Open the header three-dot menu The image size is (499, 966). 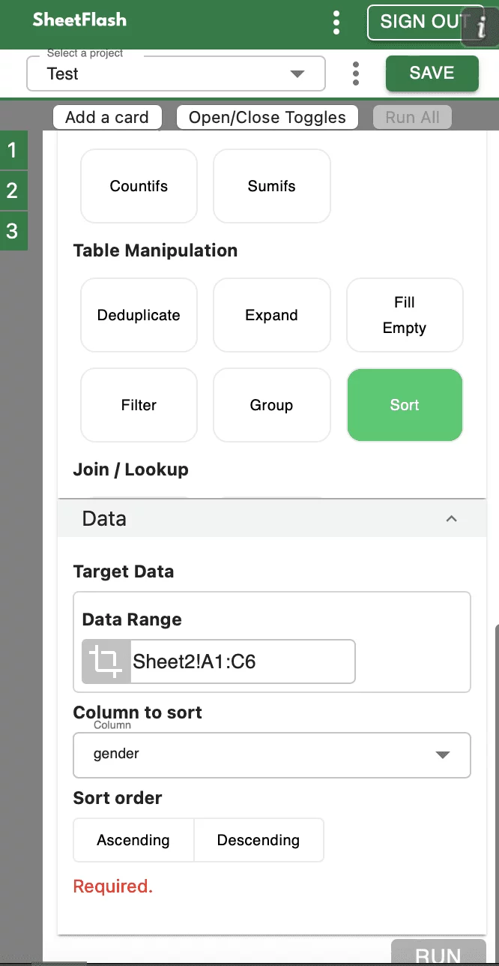(x=336, y=22)
